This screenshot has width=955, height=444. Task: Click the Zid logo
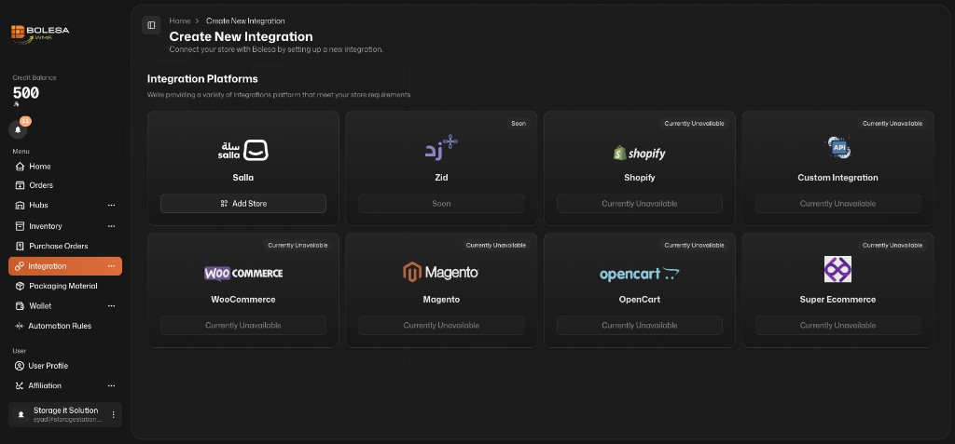[441, 147]
